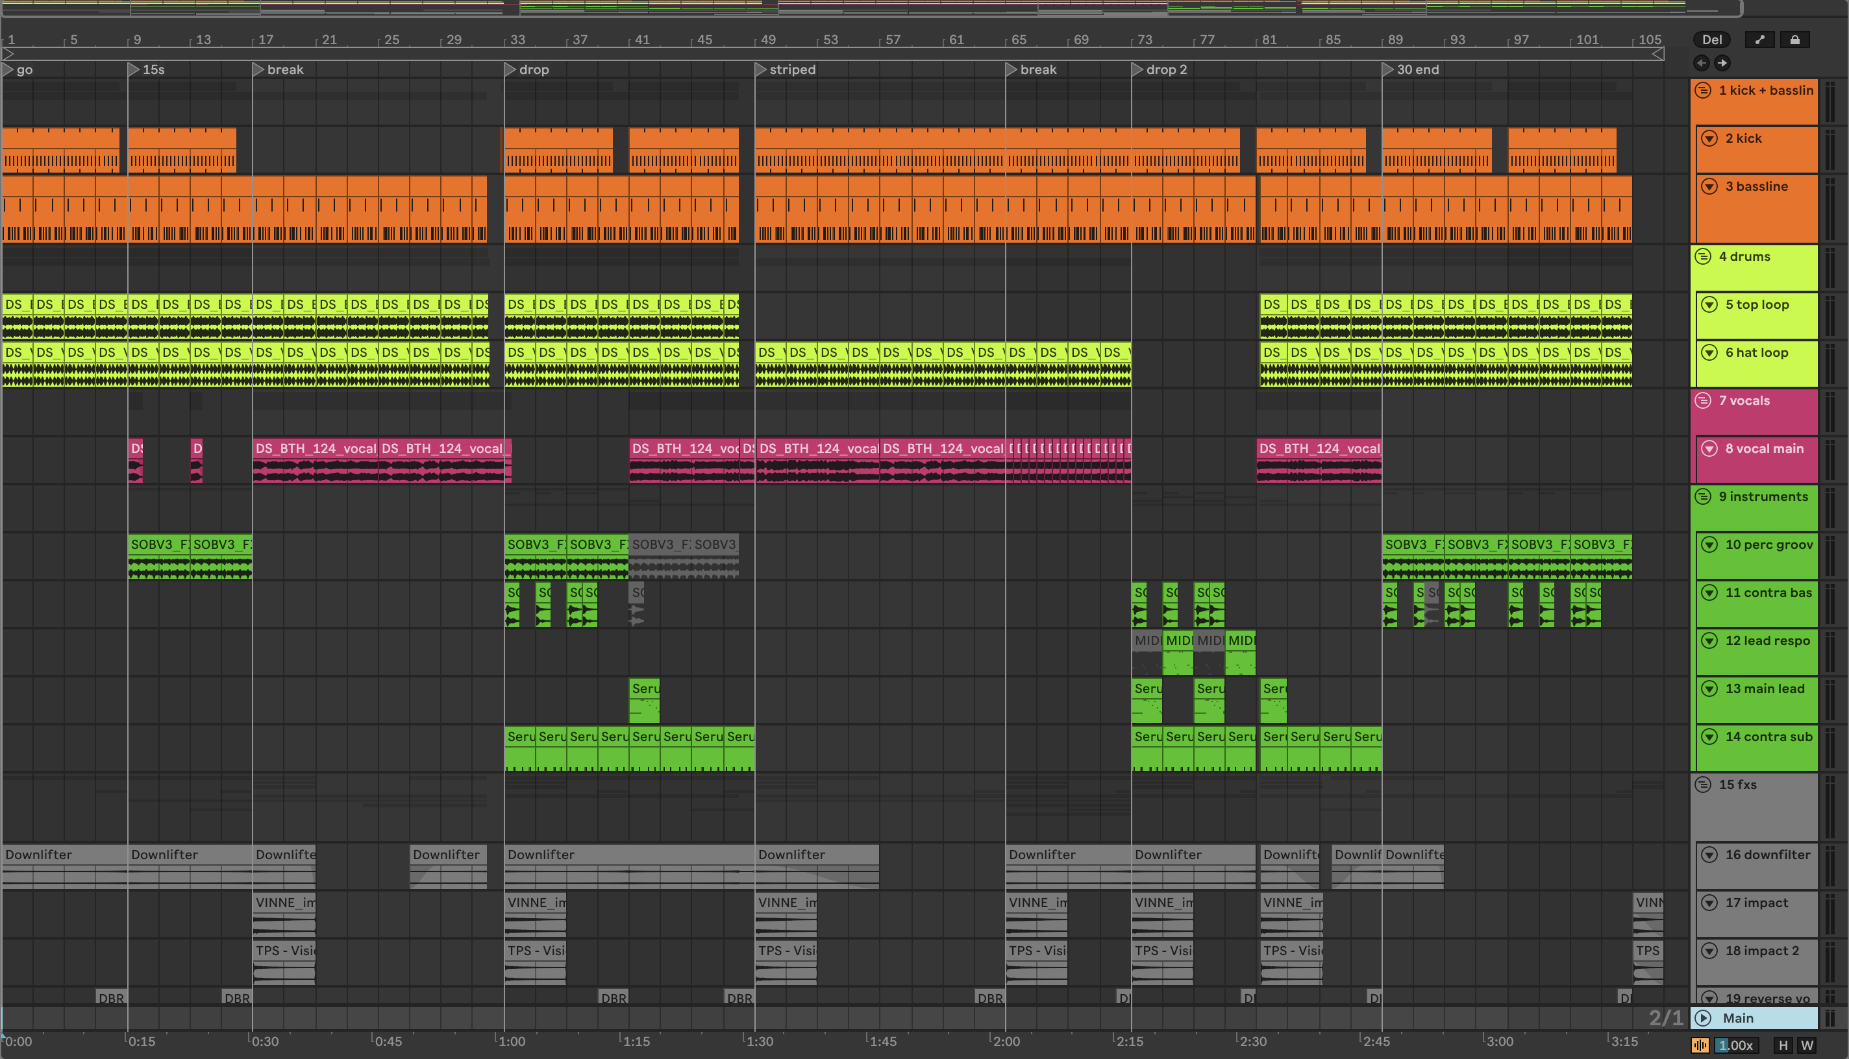The width and height of the screenshot is (1849, 1059).
Task: Click the loop brace end handle
Action: tap(1657, 54)
